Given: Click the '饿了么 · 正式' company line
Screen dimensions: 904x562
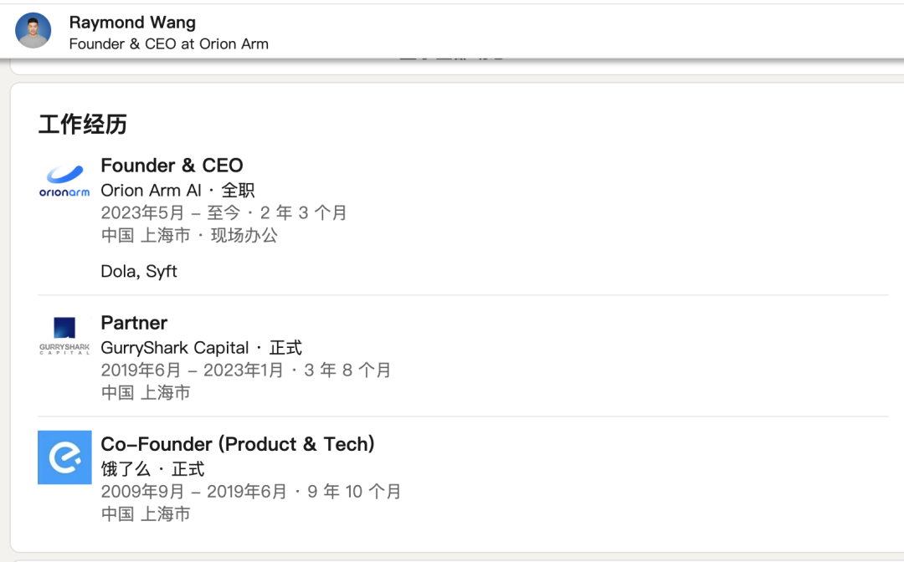Looking at the screenshot, I should point(152,468).
